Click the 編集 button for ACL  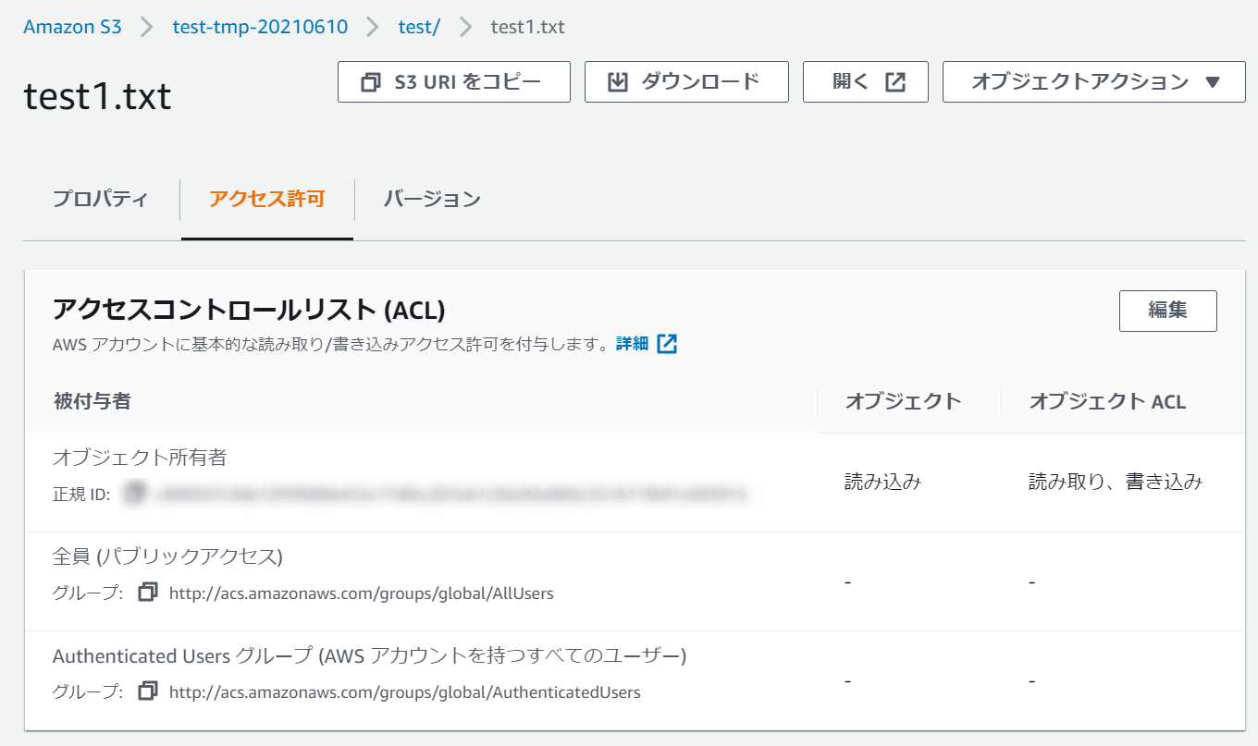click(x=1167, y=311)
